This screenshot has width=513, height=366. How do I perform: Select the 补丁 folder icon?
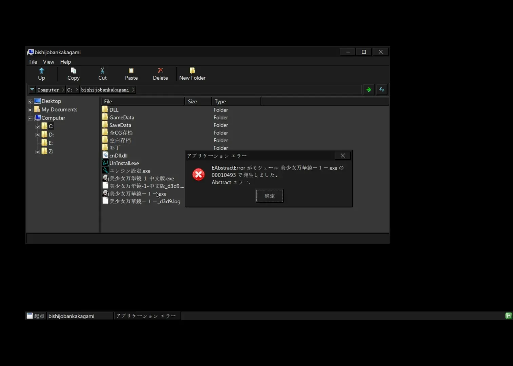[x=105, y=148]
